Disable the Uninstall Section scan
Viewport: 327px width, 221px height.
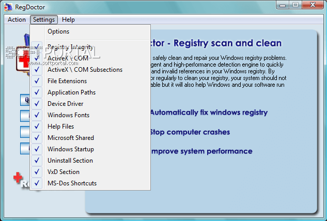pos(90,161)
